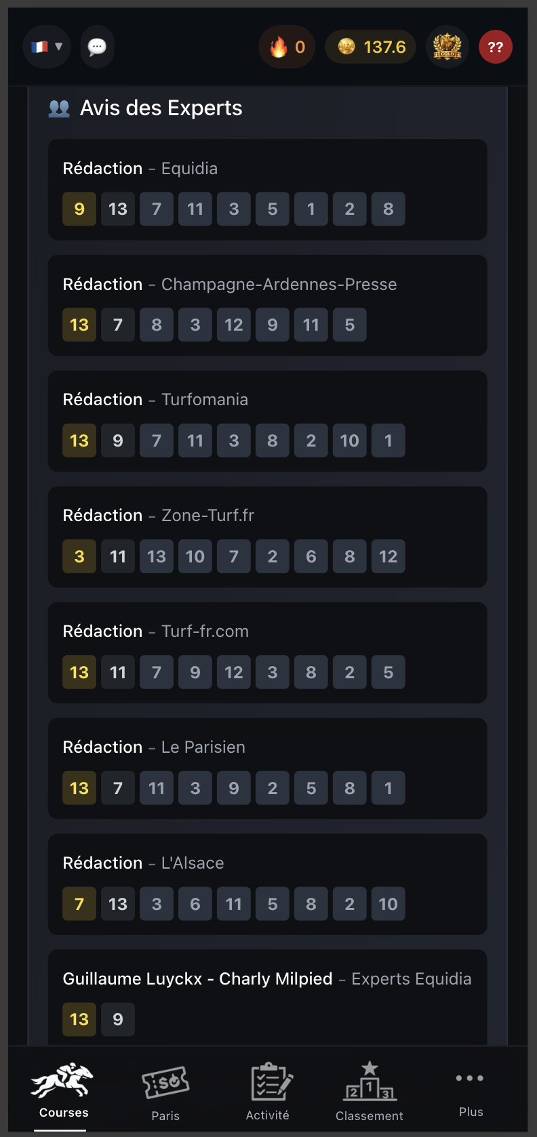The height and width of the screenshot is (1137, 537).
Task: Open the red question-mark profile avatar
Action: (x=496, y=47)
